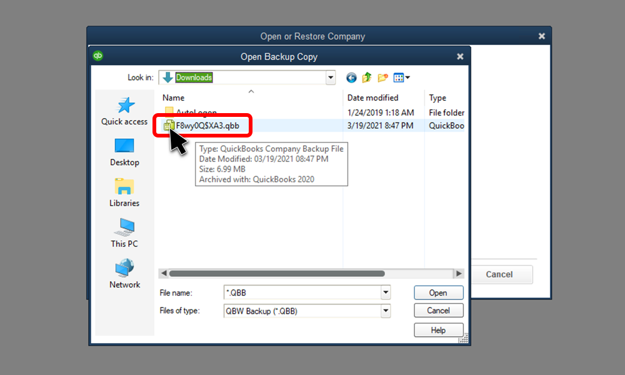Expand the Files of type dropdown

click(386, 311)
